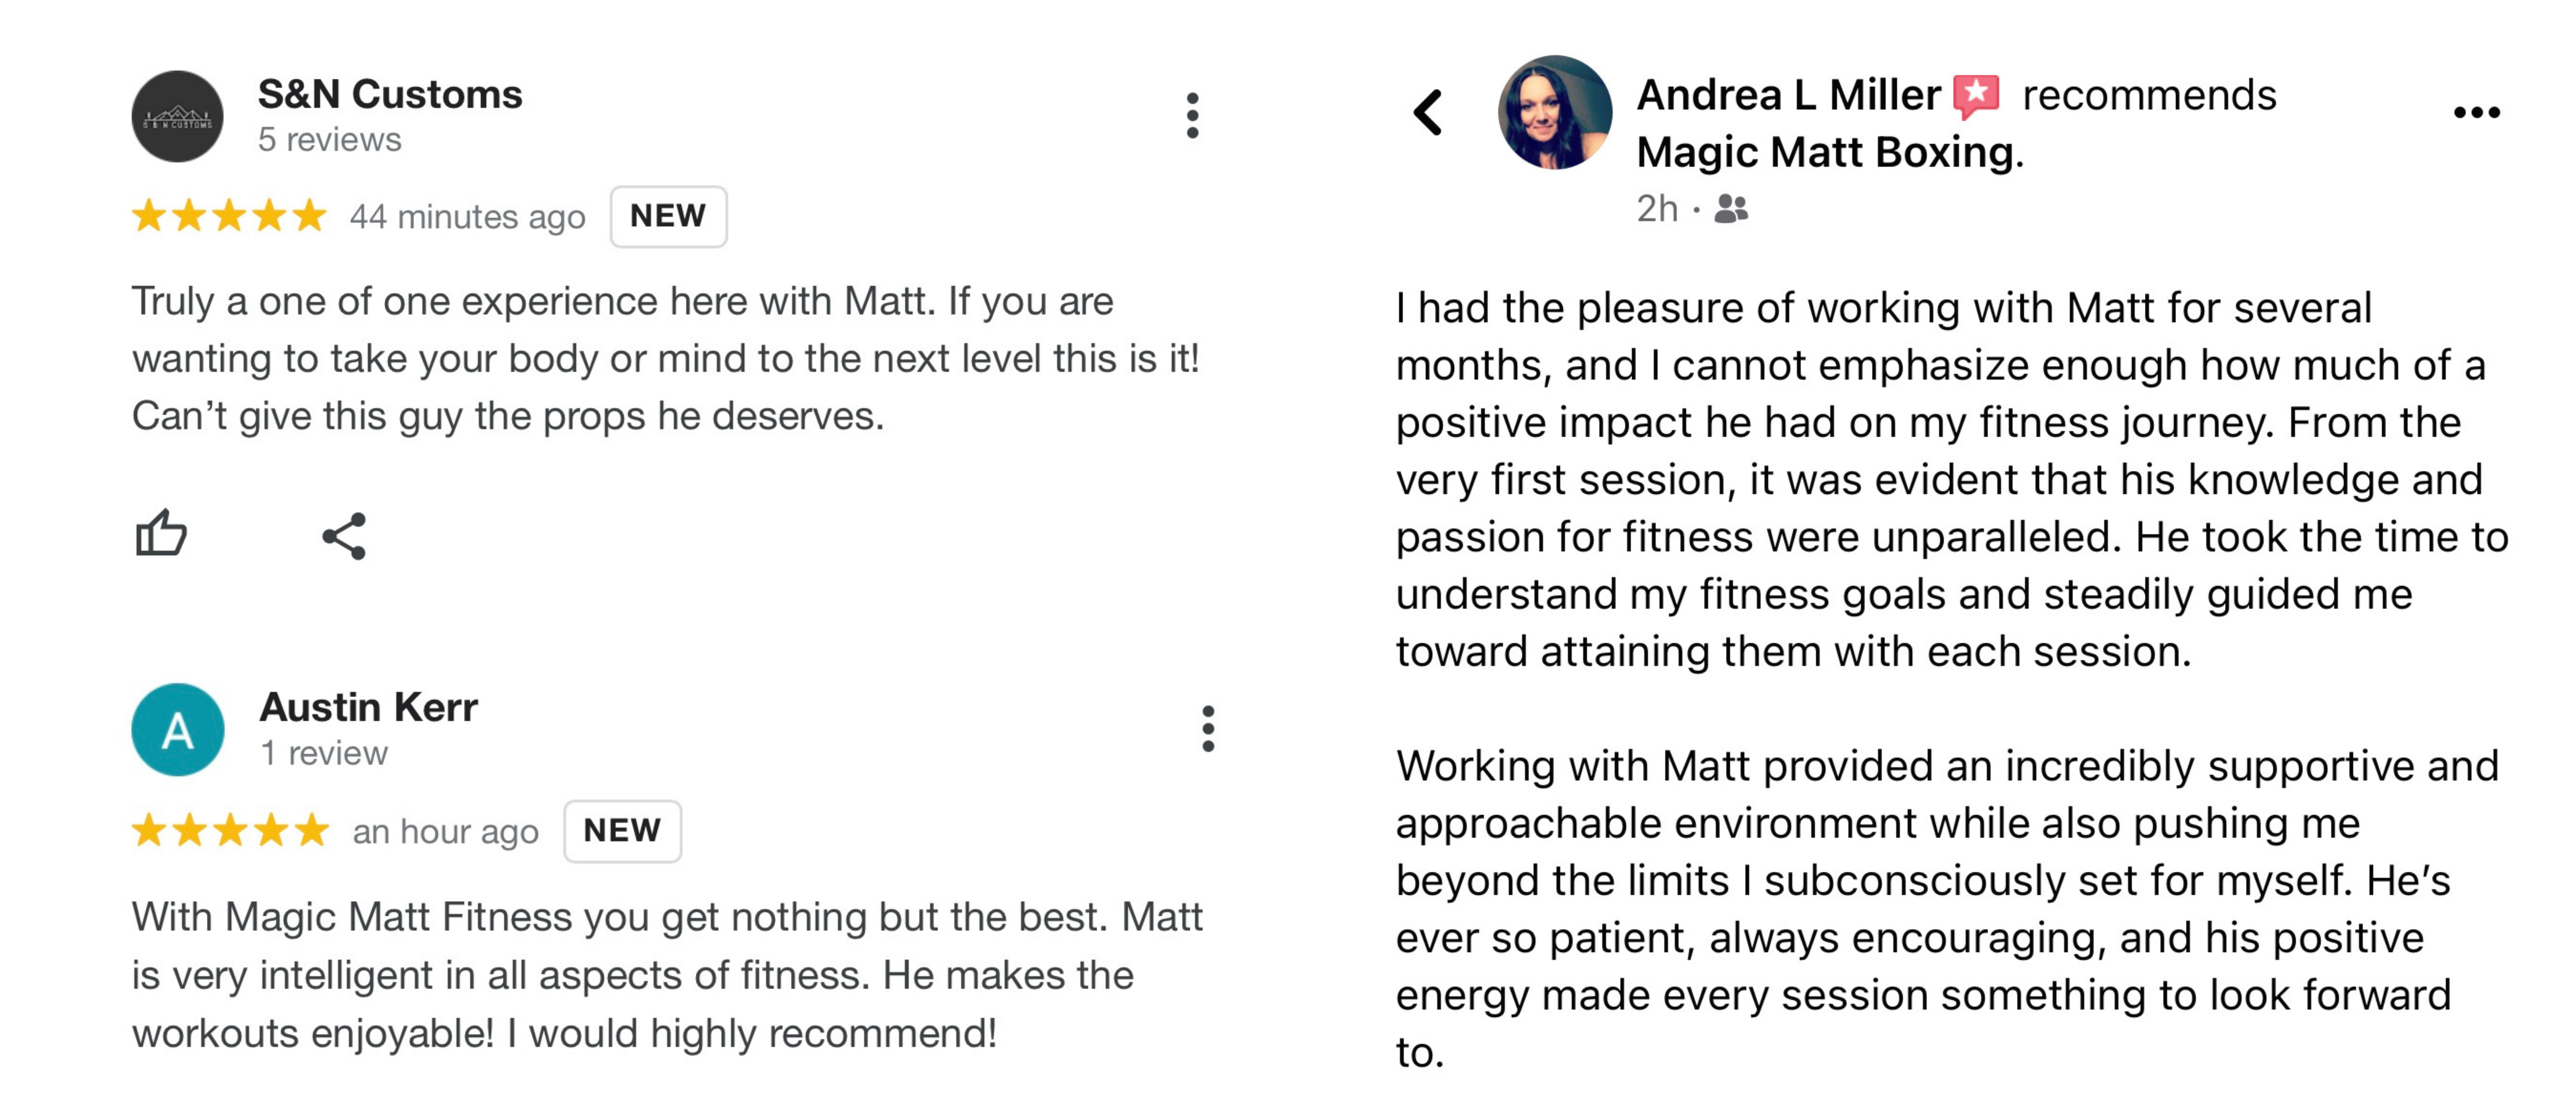
Task: Click the thumbs-up like icon
Action: [161, 533]
